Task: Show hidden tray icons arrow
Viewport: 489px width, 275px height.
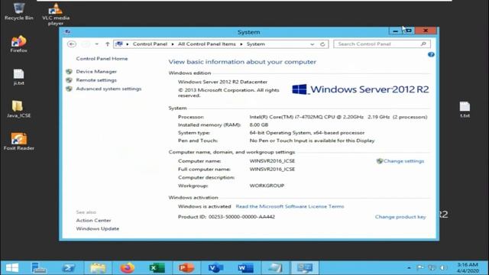Action: pos(409,267)
